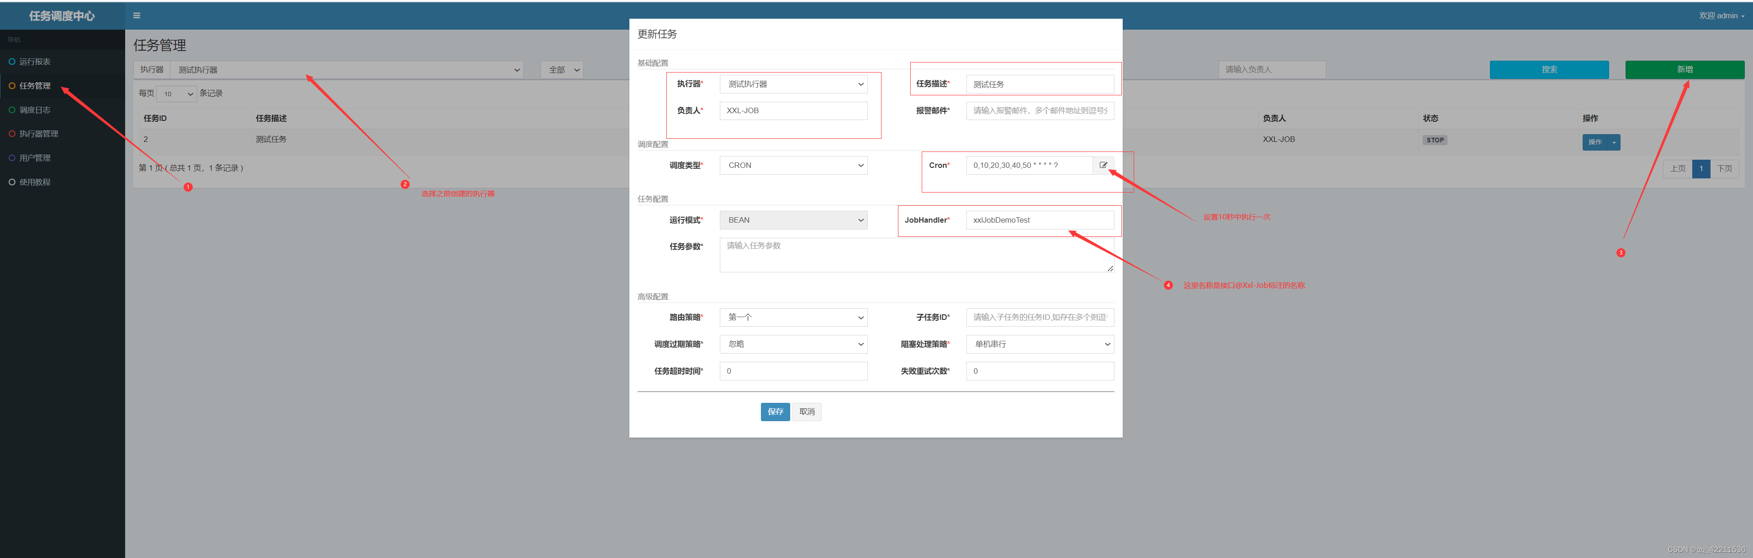
Task: Click the 状态 column header
Action: [1431, 118]
